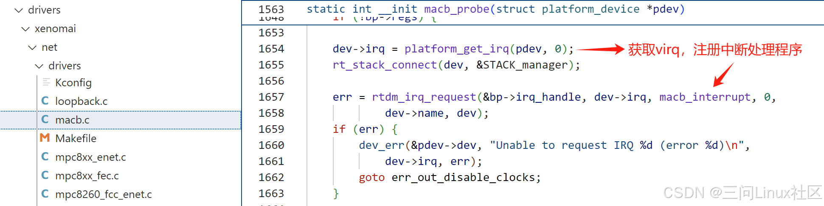Screen dimensions: 824x206
Task: Click the xenomai folder label
Action: [55, 29]
